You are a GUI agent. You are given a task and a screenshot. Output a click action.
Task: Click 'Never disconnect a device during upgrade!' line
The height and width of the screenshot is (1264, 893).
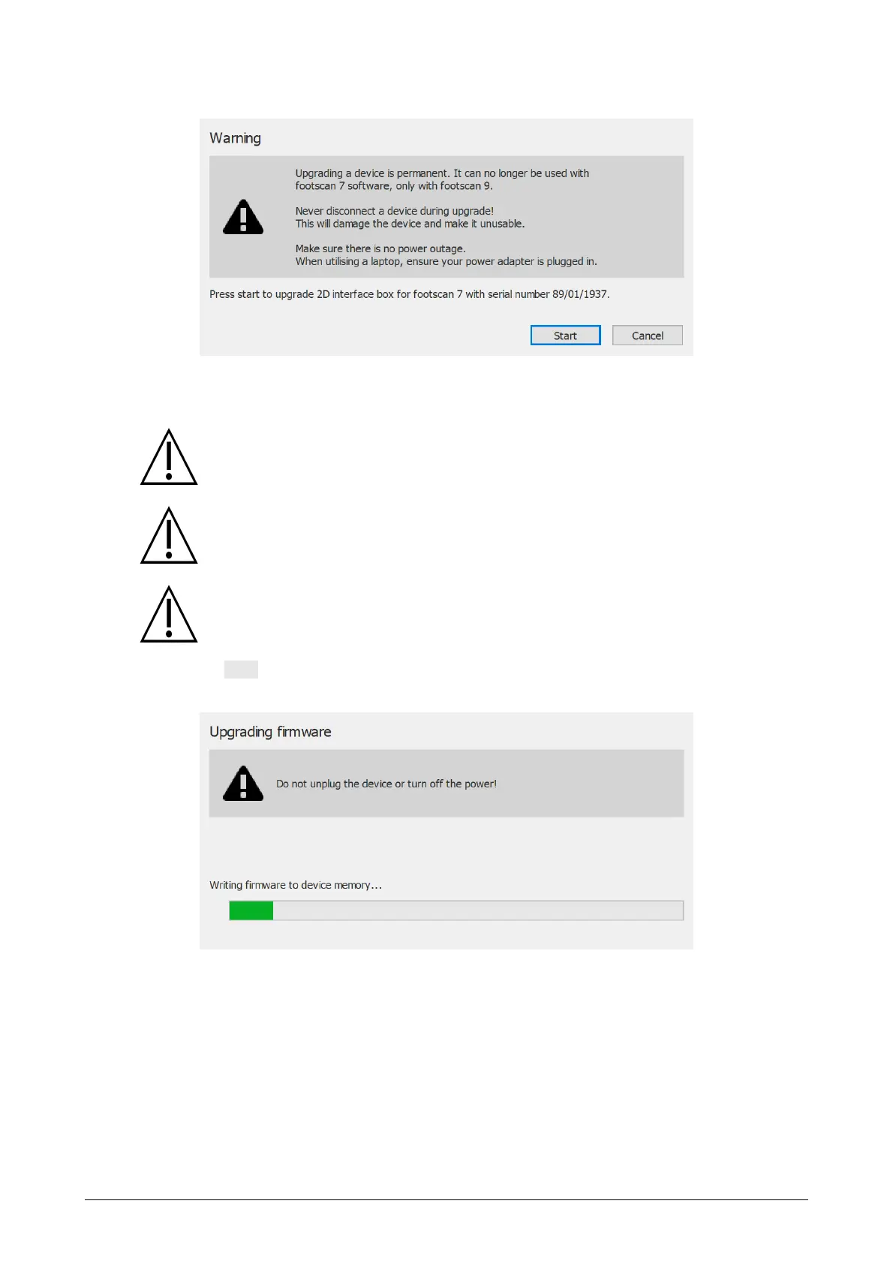(395, 211)
